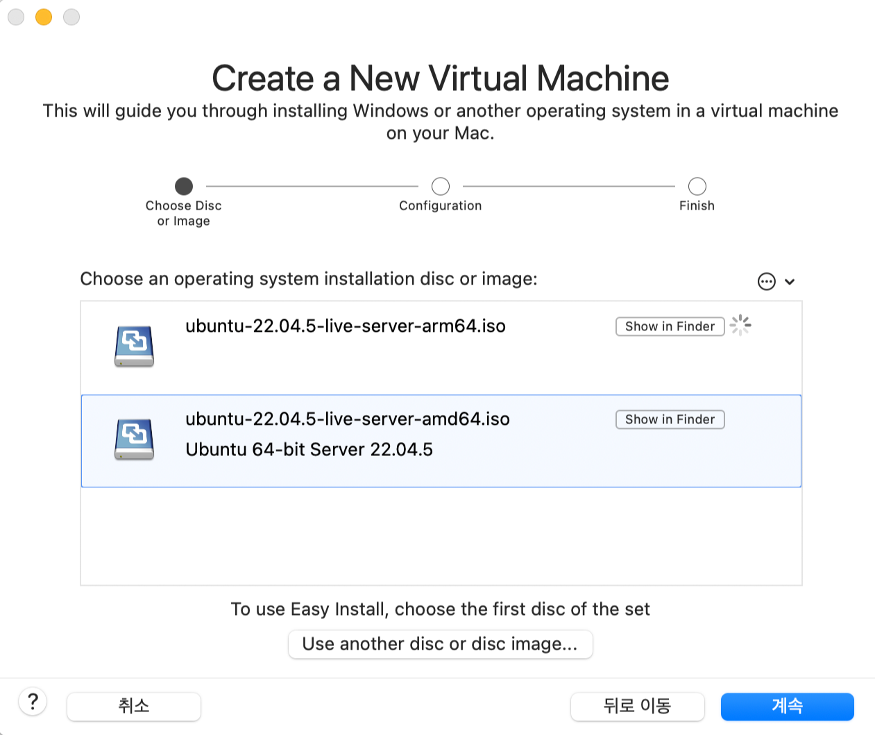Image resolution: width=875 pixels, height=735 pixels.
Task: Click the Finish step circle
Action: (x=697, y=186)
